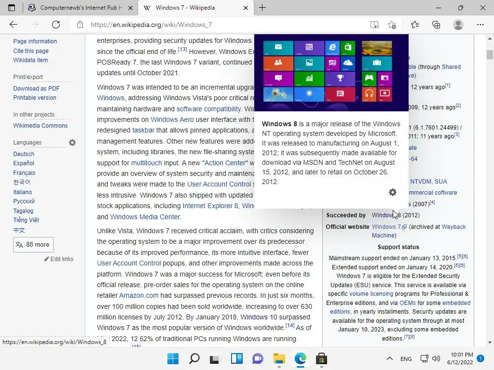Click scrollbar up arrow
The height and width of the screenshot is (370, 494).
[x=490, y=39]
